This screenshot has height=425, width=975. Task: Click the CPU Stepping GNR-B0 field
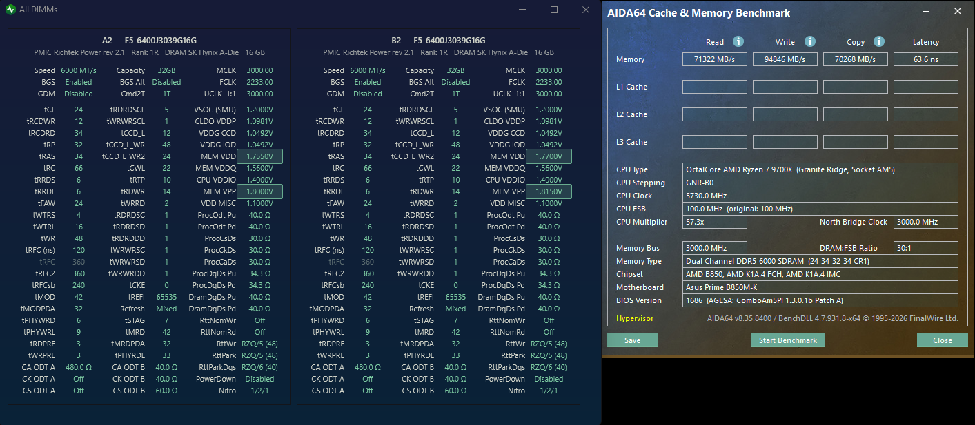pos(820,183)
